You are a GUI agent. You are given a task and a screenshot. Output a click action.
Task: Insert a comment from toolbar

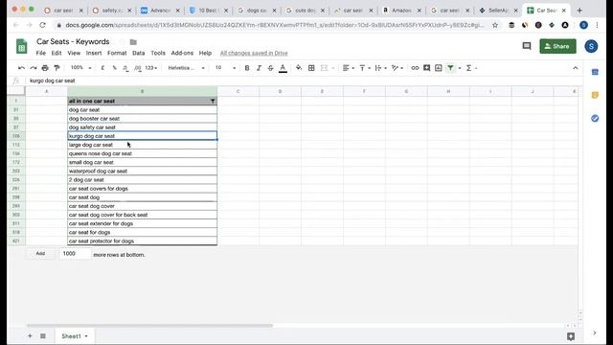(426, 68)
